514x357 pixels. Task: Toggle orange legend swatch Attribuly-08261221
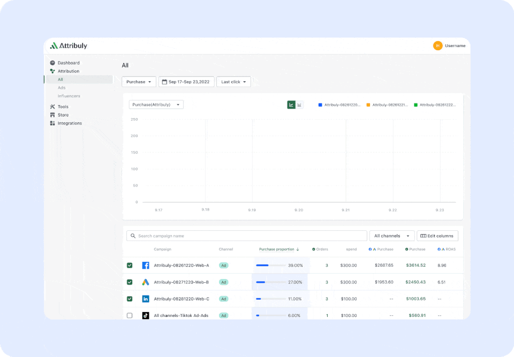click(368, 105)
